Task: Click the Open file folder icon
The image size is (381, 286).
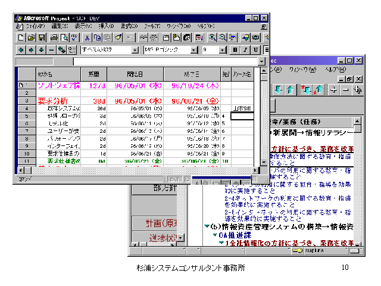Action: click(32, 38)
